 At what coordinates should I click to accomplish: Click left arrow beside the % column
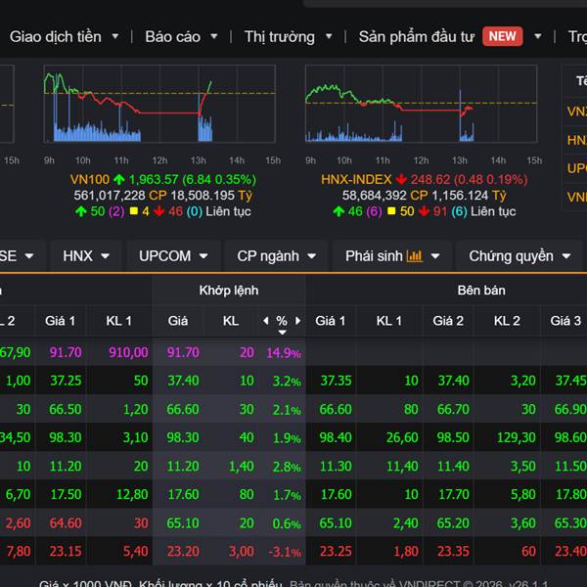[x=265, y=321]
